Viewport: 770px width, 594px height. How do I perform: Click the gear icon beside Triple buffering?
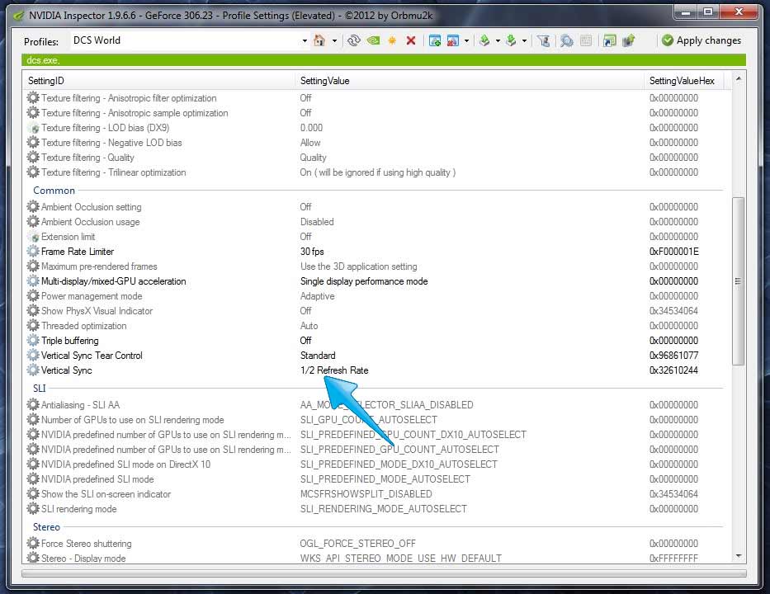point(33,341)
